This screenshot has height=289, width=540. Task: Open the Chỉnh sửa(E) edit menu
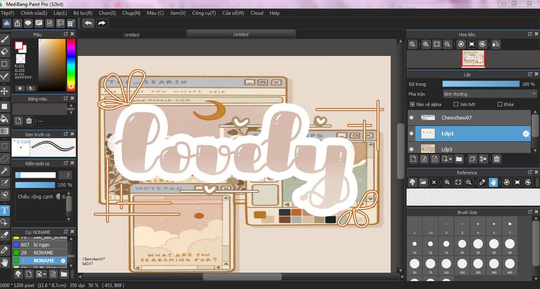pos(34,13)
